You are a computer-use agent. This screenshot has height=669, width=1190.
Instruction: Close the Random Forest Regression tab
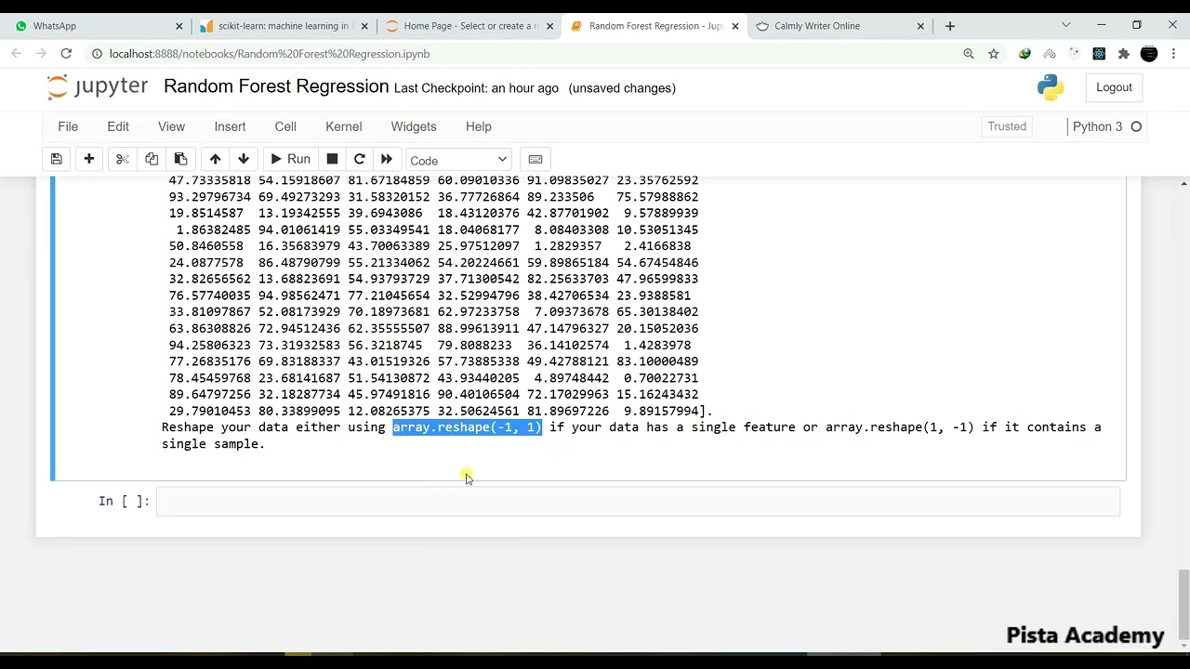pyautogui.click(x=735, y=26)
